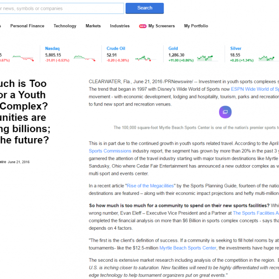This screenshot has height=279, width=279.
Task: Click the Nasdaq value 5,805.15
Action: [53, 55]
